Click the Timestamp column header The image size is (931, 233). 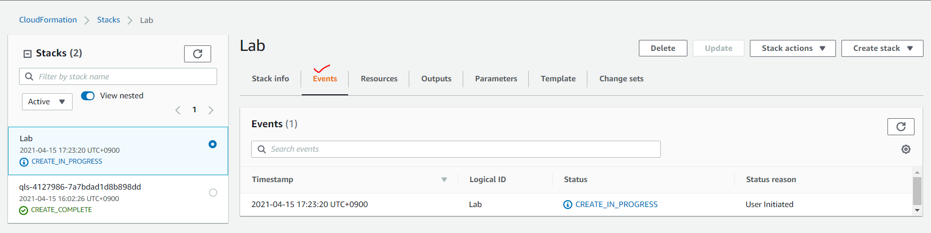272,180
